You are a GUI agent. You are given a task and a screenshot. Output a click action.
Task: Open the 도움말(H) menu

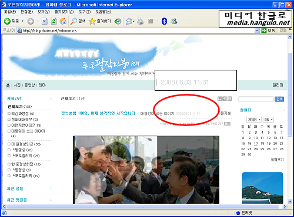point(103,12)
